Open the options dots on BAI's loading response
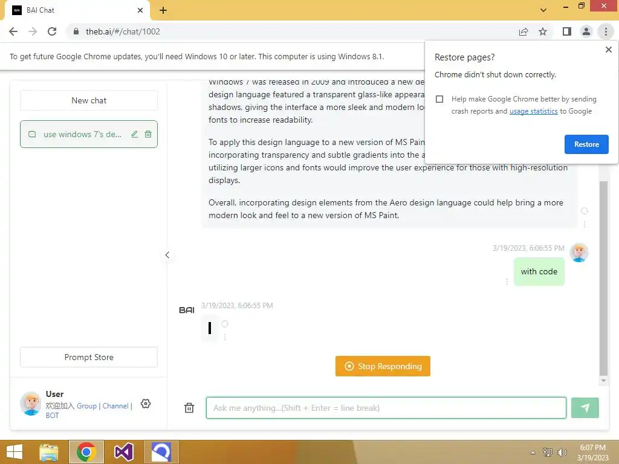Image resolution: width=619 pixels, height=464 pixels. [225, 337]
